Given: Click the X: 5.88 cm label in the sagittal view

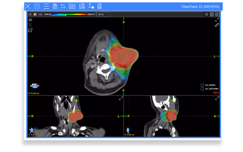Looking at the screenshot, I should click(130, 135).
